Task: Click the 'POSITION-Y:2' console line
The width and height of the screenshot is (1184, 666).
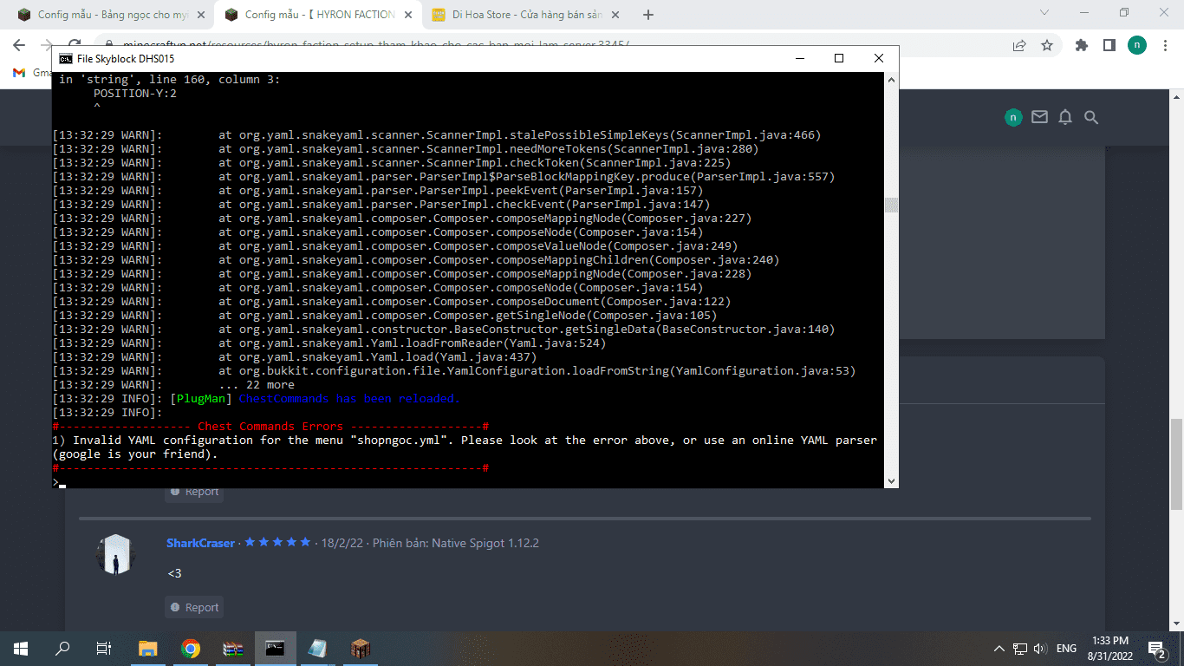Action: [x=135, y=94]
